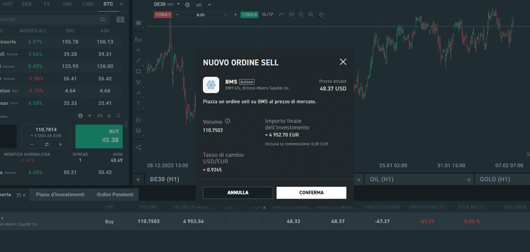The image size is (530, 252).
Task: Decrease 110.7814 volume with minus
Action: point(32,144)
